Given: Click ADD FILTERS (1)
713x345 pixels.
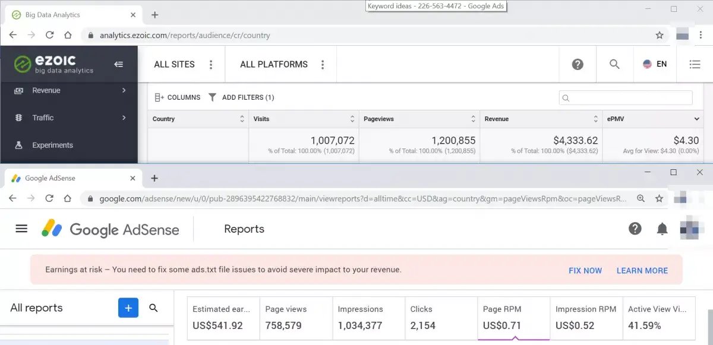Looking at the screenshot, I should click(x=241, y=97).
